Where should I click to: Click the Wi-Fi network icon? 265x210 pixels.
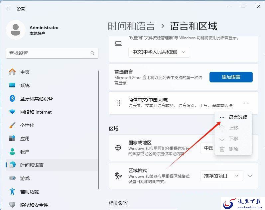tap(12, 112)
